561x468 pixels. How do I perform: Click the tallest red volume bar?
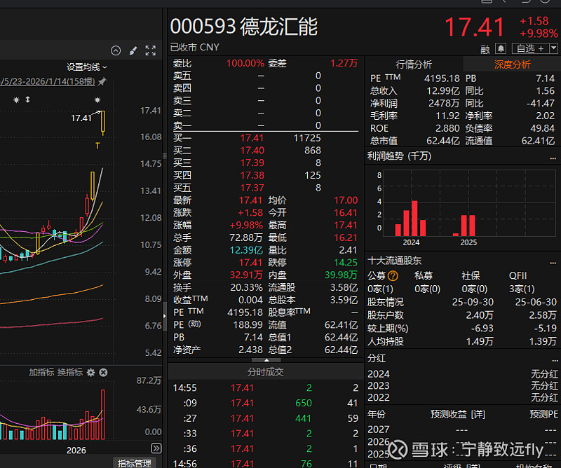pyautogui.click(x=103, y=414)
